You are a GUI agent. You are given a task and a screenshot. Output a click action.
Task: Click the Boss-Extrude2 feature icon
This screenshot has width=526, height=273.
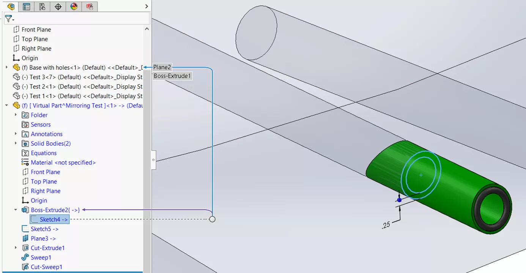(x=25, y=210)
